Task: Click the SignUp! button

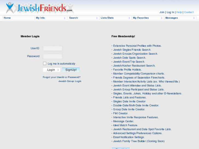Action: (71, 70)
